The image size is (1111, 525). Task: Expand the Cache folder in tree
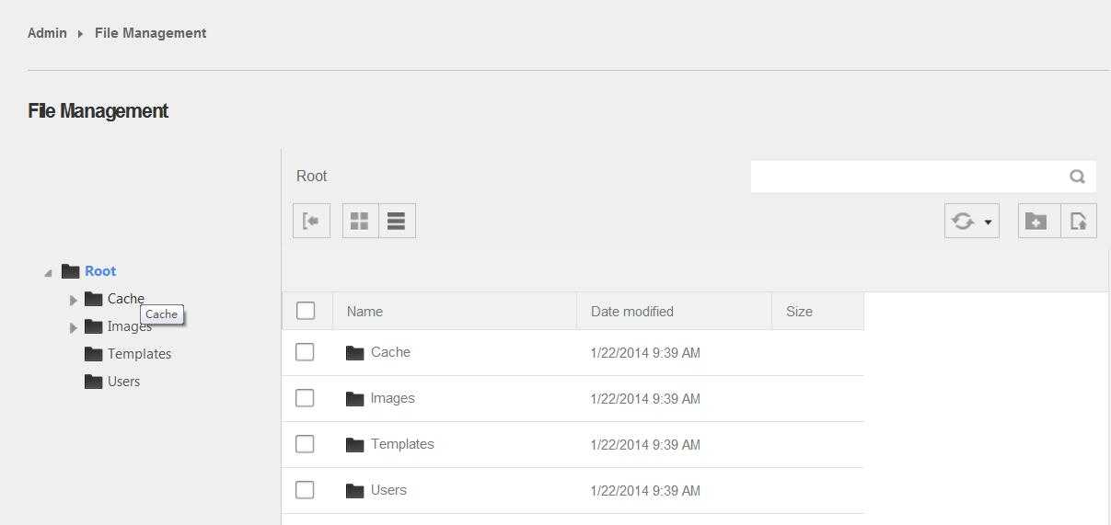pyautogui.click(x=74, y=300)
